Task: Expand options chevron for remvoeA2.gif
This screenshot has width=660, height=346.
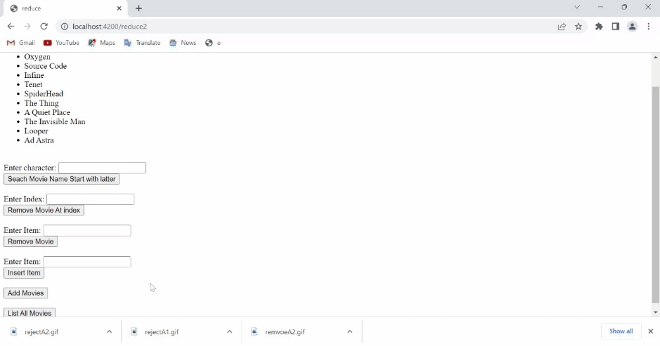Action: point(350,331)
